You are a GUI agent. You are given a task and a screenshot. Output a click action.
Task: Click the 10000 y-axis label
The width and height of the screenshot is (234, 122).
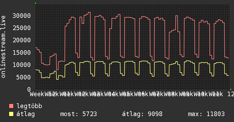22,65
